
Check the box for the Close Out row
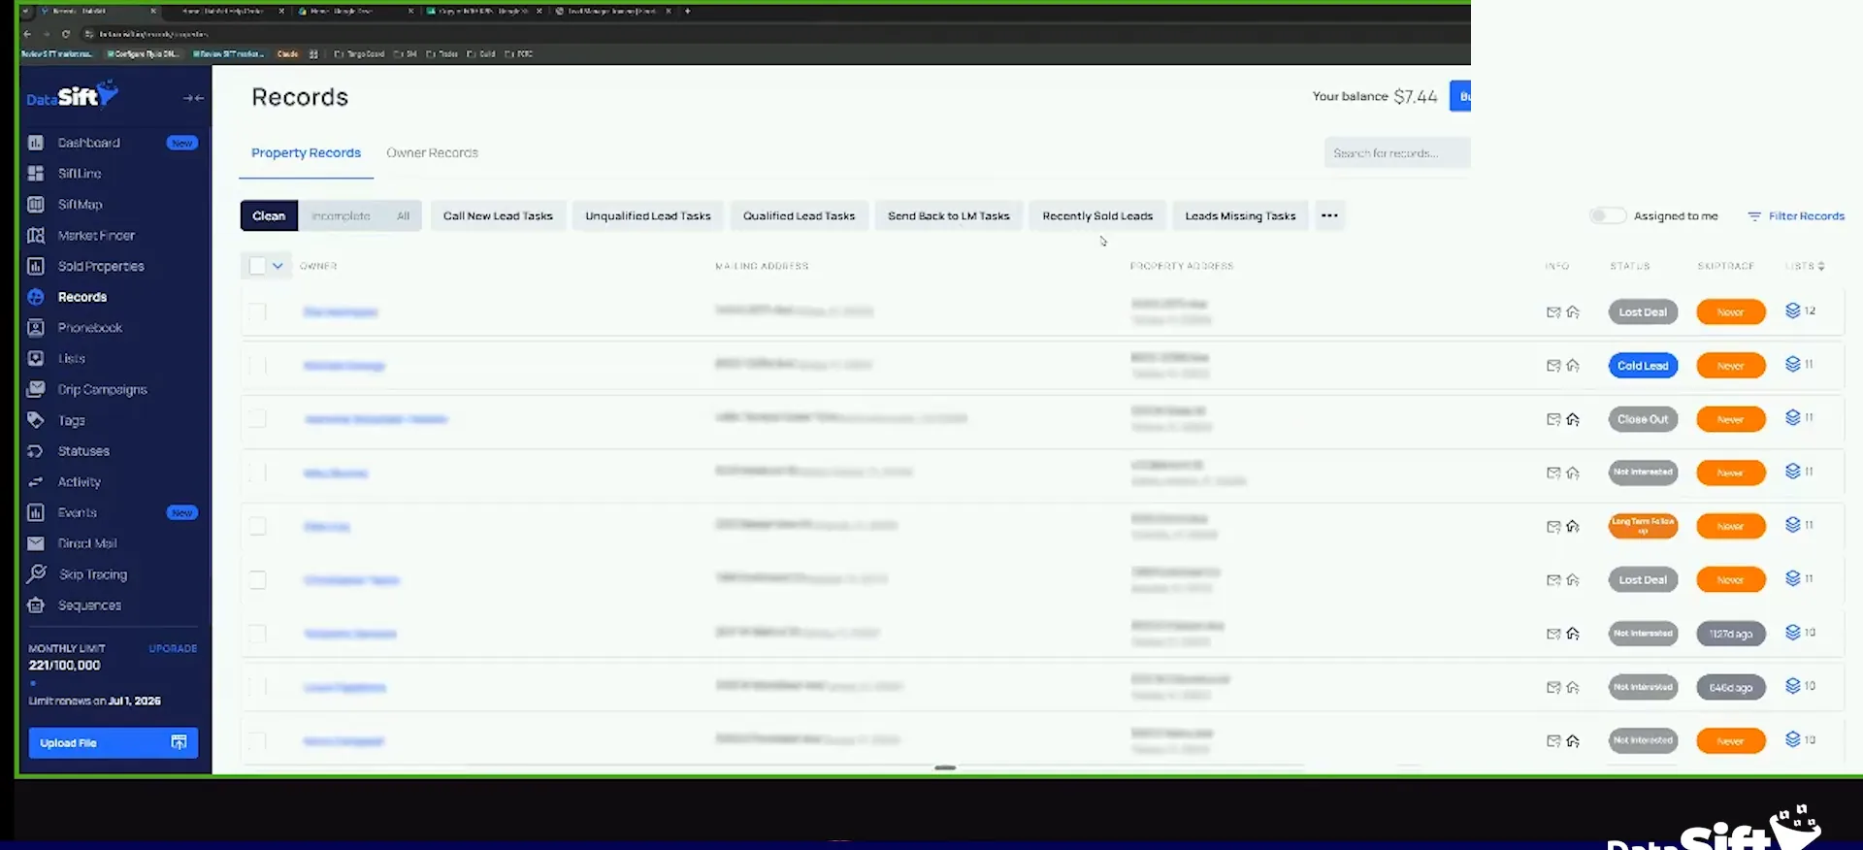pos(257,419)
